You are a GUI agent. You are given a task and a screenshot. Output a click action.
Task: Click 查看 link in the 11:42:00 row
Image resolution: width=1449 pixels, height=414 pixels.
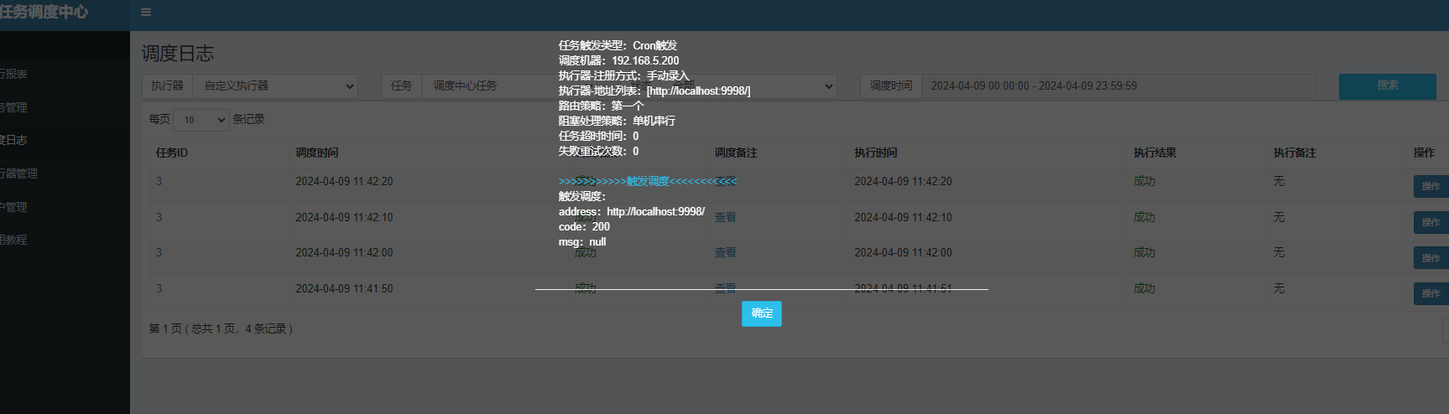coord(725,252)
